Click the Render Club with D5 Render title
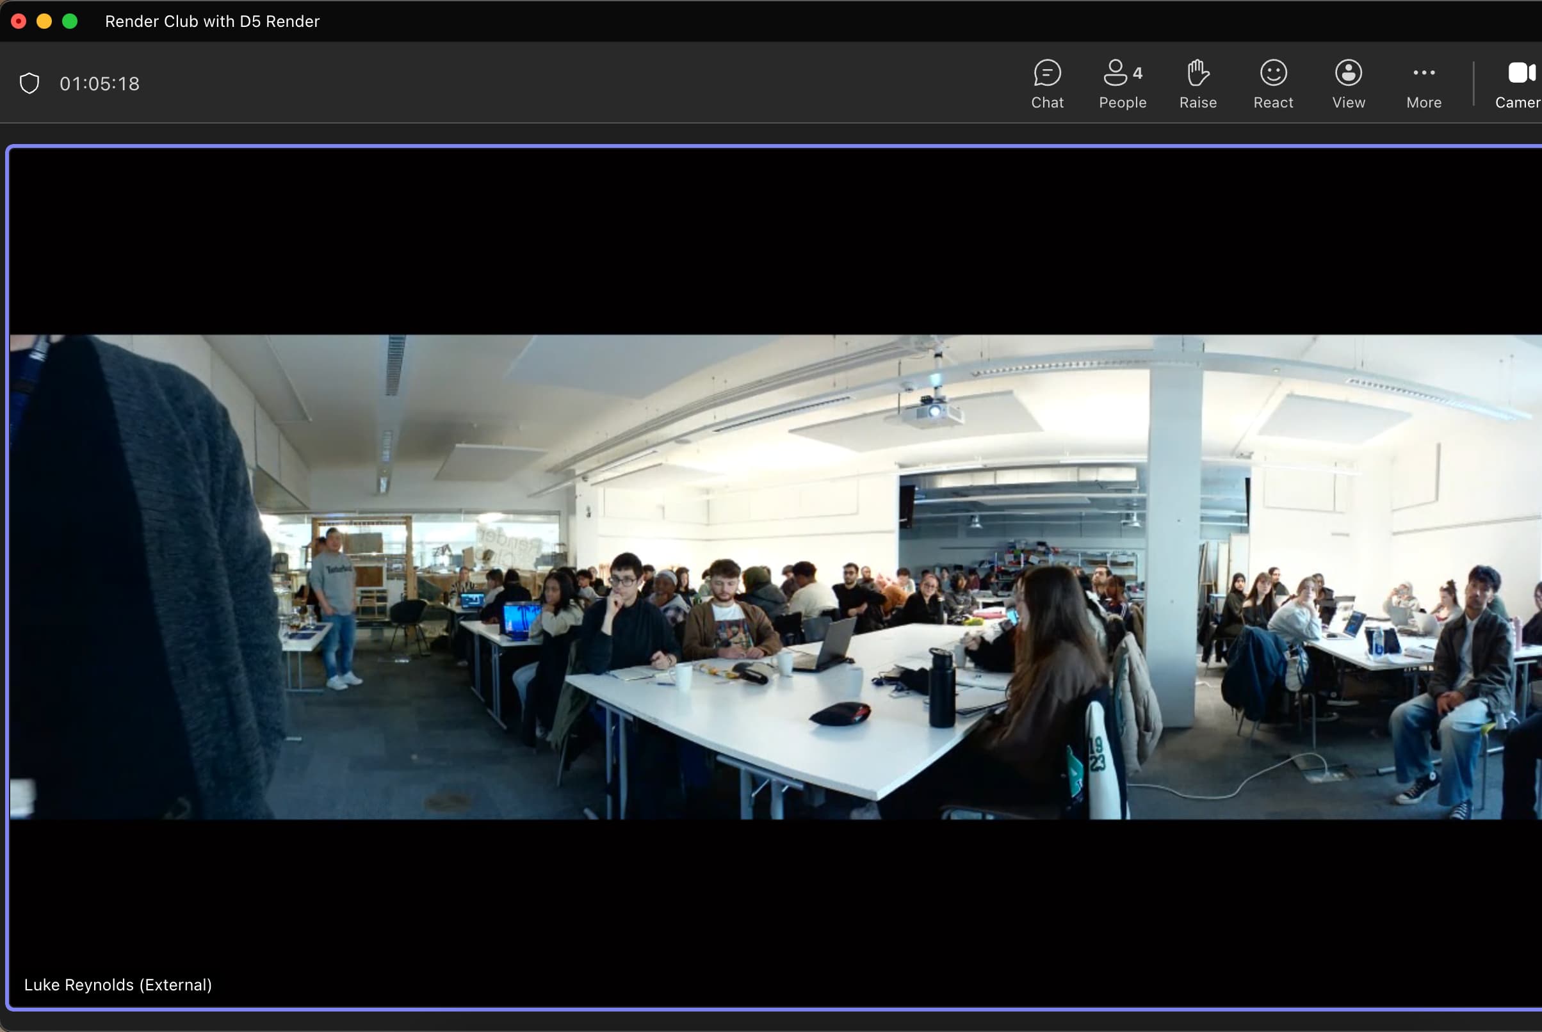 212,21
